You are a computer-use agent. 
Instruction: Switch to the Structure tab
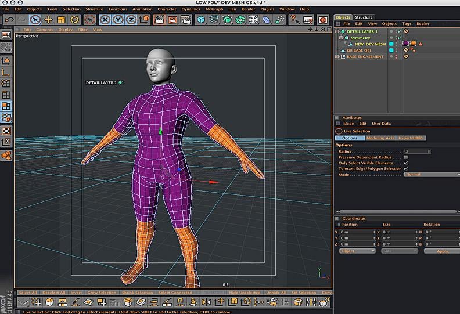tap(364, 17)
